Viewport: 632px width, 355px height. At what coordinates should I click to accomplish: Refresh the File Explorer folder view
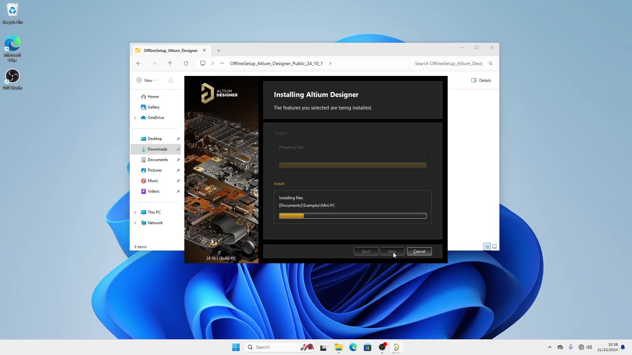[x=186, y=63]
